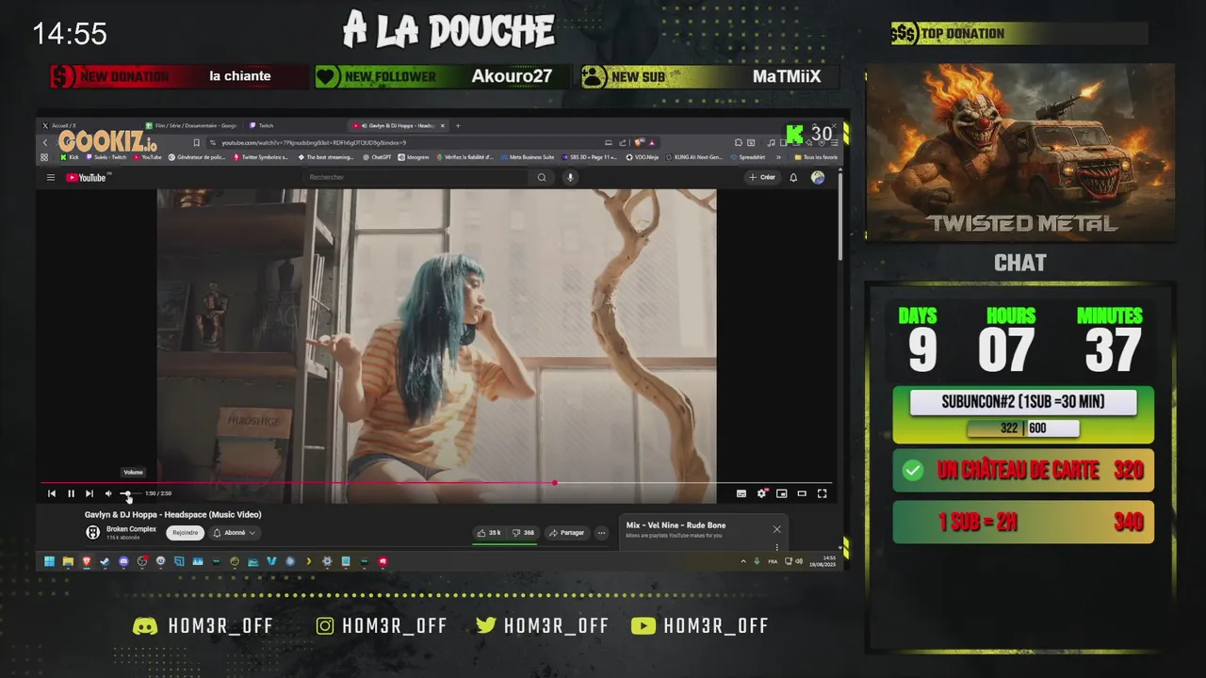Screen dimensions: 1206x678
Task: Click the Rejoindre button
Action: pos(186,533)
